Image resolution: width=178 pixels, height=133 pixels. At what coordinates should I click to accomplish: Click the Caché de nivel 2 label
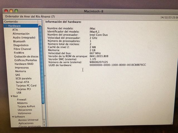click(x=59, y=47)
